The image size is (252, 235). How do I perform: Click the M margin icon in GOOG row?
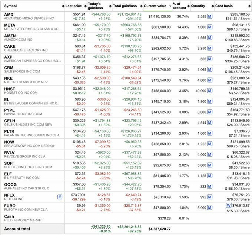coord(210,186)
